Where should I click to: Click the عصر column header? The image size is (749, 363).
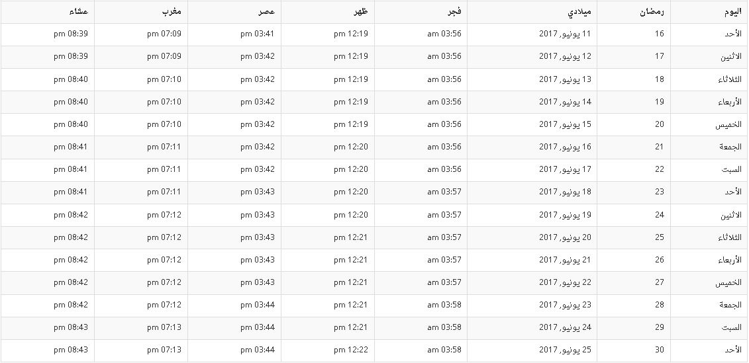(x=267, y=12)
